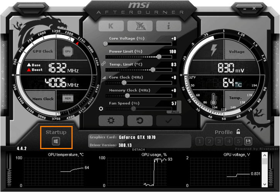Screen dimensions: 280x192
Task: Click the GeForce GTX 1070 graphics card name
Action: [x=137, y=137]
